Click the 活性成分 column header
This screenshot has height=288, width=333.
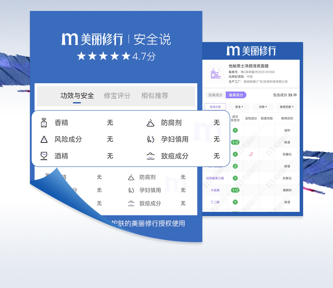click(251, 118)
